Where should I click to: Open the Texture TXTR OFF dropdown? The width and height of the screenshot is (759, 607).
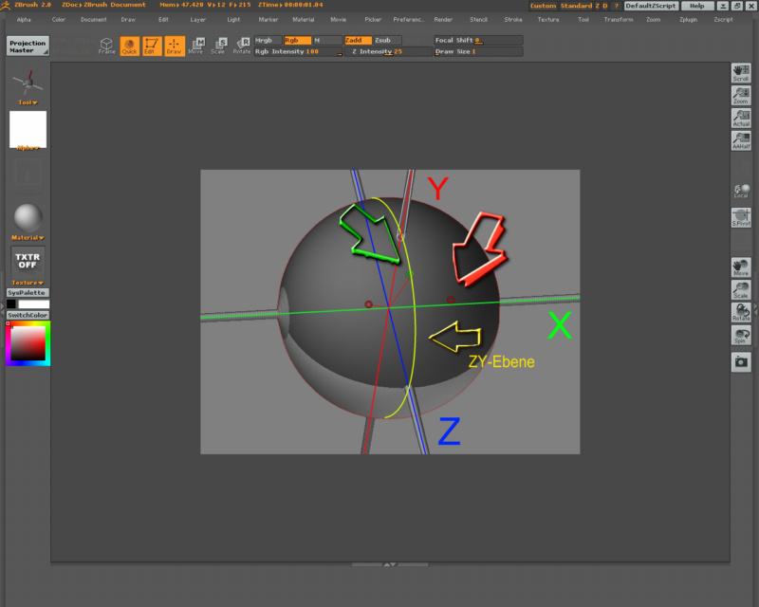(28, 259)
